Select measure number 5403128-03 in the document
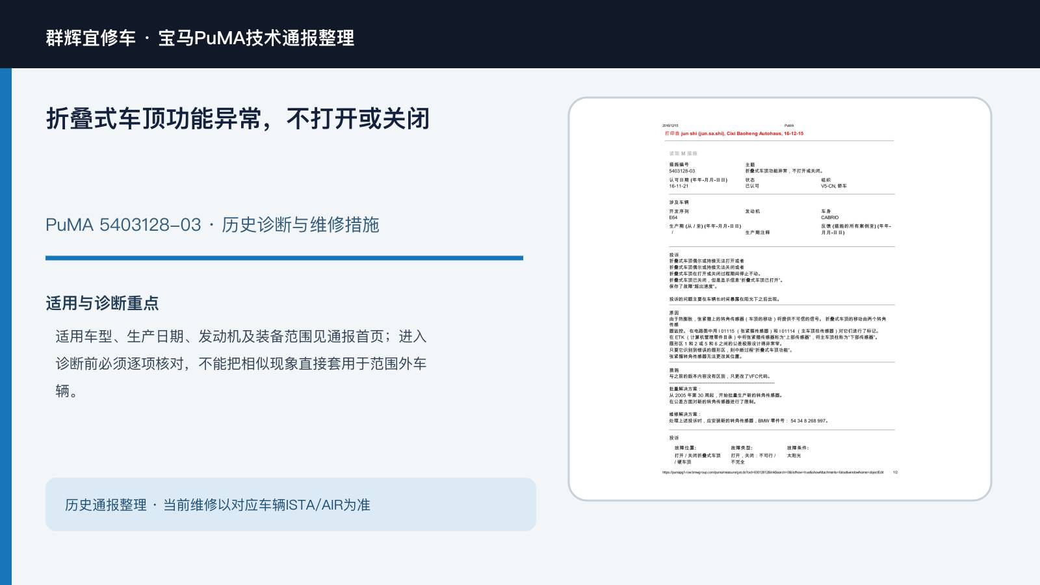This screenshot has width=1040, height=585. 682,171
